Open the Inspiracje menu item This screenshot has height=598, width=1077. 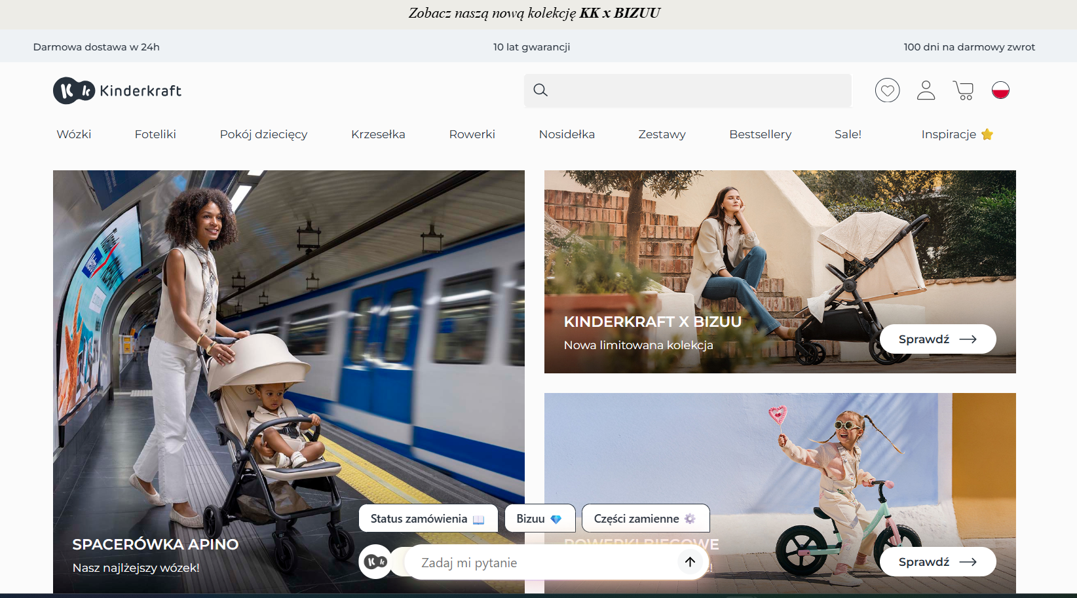point(949,134)
